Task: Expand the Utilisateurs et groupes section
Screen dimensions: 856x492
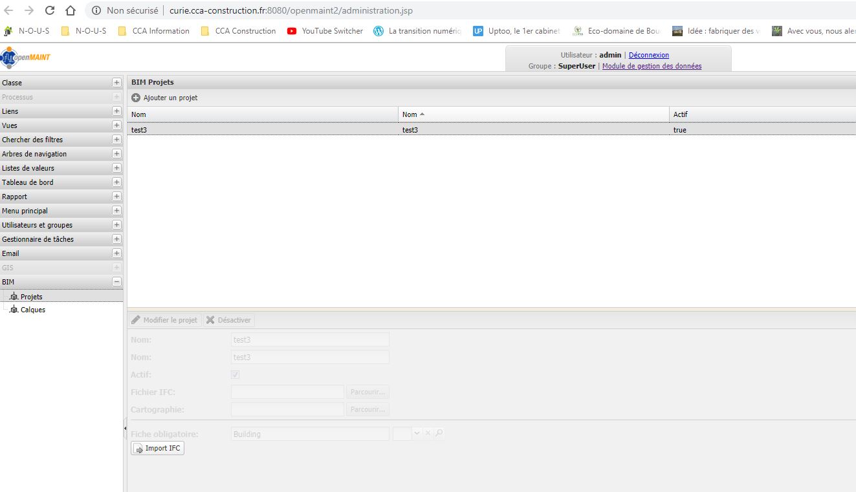Action: point(116,225)
